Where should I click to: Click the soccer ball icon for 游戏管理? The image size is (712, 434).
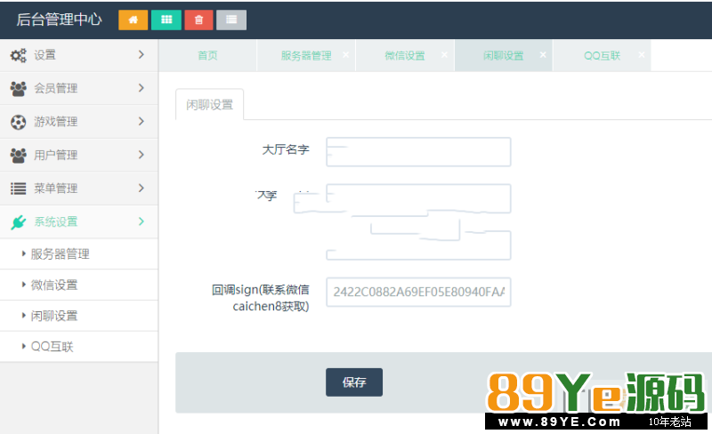coord(18,122)
